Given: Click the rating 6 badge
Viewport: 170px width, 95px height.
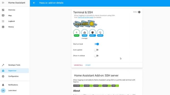Looking at the screenshot, I should coord(76,33).
